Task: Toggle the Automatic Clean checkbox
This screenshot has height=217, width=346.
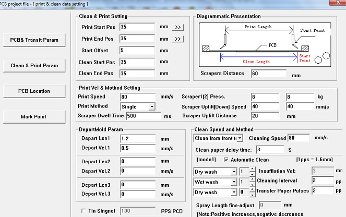Action: click(x=226, y=159)
